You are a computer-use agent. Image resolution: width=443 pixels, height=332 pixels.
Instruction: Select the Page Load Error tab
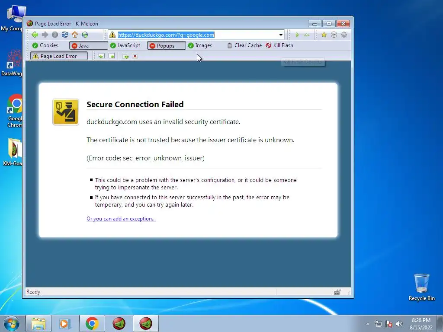[x=59, y=56]
